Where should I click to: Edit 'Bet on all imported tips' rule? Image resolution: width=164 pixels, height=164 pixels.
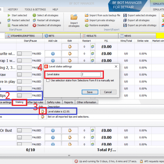pos(43,117)
